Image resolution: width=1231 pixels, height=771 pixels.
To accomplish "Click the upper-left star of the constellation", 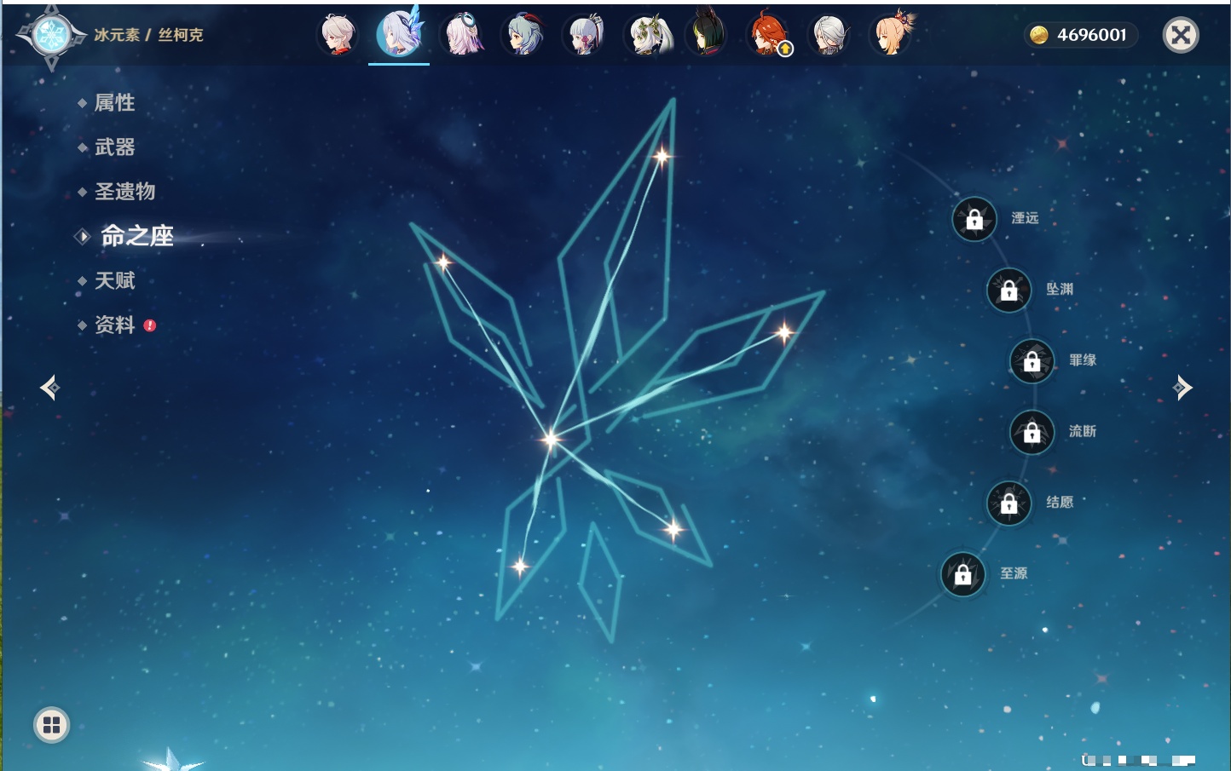I will pyautogui.click(x=443, y=262).
